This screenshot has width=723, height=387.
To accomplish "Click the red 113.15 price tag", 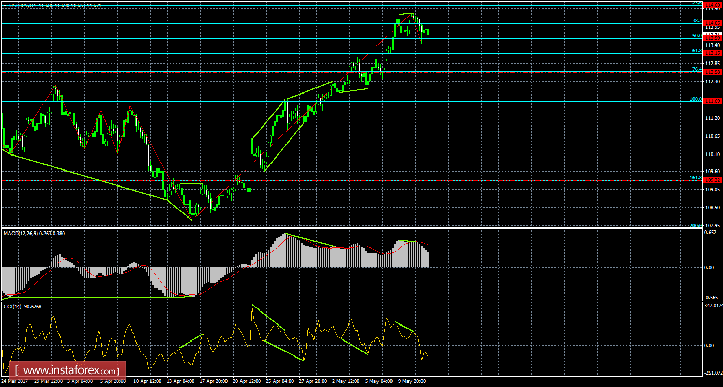I will point(713,53).
